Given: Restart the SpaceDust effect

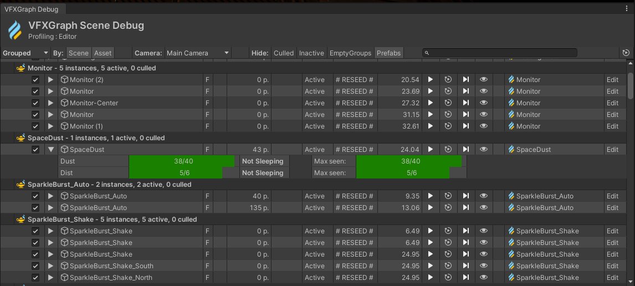Looking at the screenshot, I should (448, 150).
